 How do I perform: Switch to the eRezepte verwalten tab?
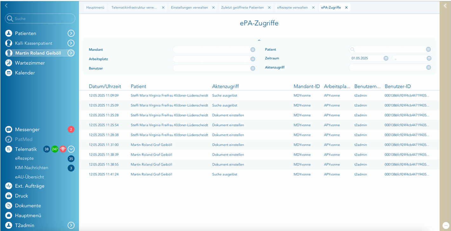(x=292, y=8)
